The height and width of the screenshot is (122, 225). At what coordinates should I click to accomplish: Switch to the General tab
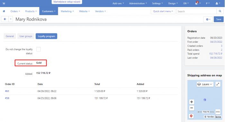coord(10,36)
